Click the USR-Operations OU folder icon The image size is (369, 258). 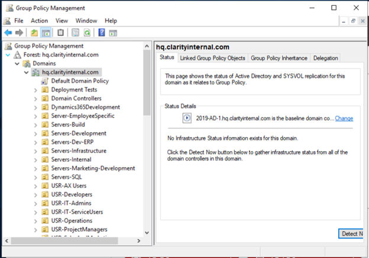point(45,221)
